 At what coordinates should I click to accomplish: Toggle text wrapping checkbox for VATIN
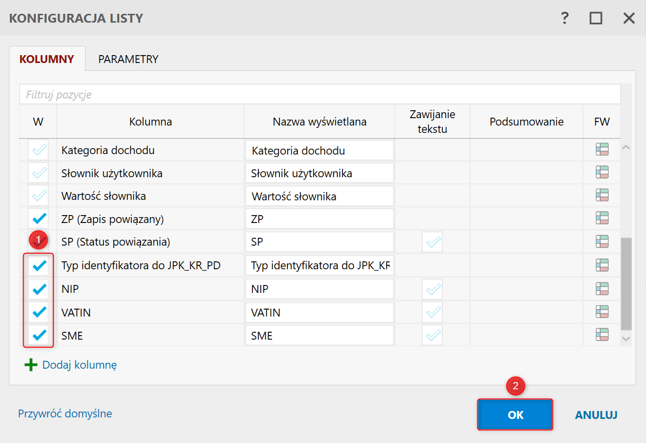(x=432, y=312)
